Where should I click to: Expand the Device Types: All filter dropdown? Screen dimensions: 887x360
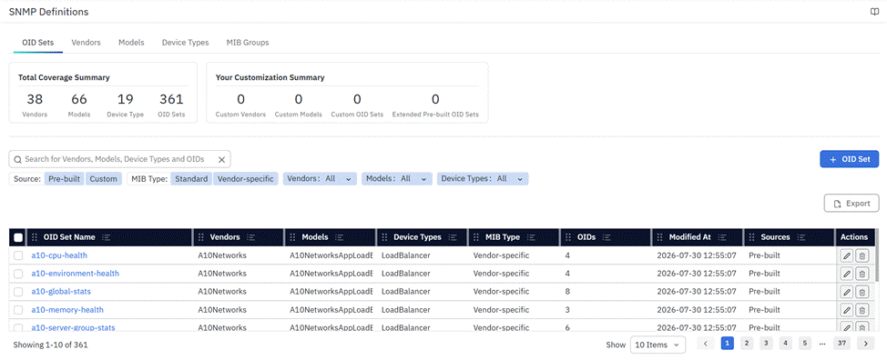[483, 179]
